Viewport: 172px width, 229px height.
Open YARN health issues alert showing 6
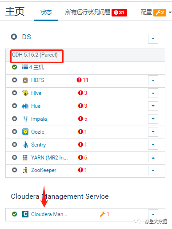tap(83, 157)
